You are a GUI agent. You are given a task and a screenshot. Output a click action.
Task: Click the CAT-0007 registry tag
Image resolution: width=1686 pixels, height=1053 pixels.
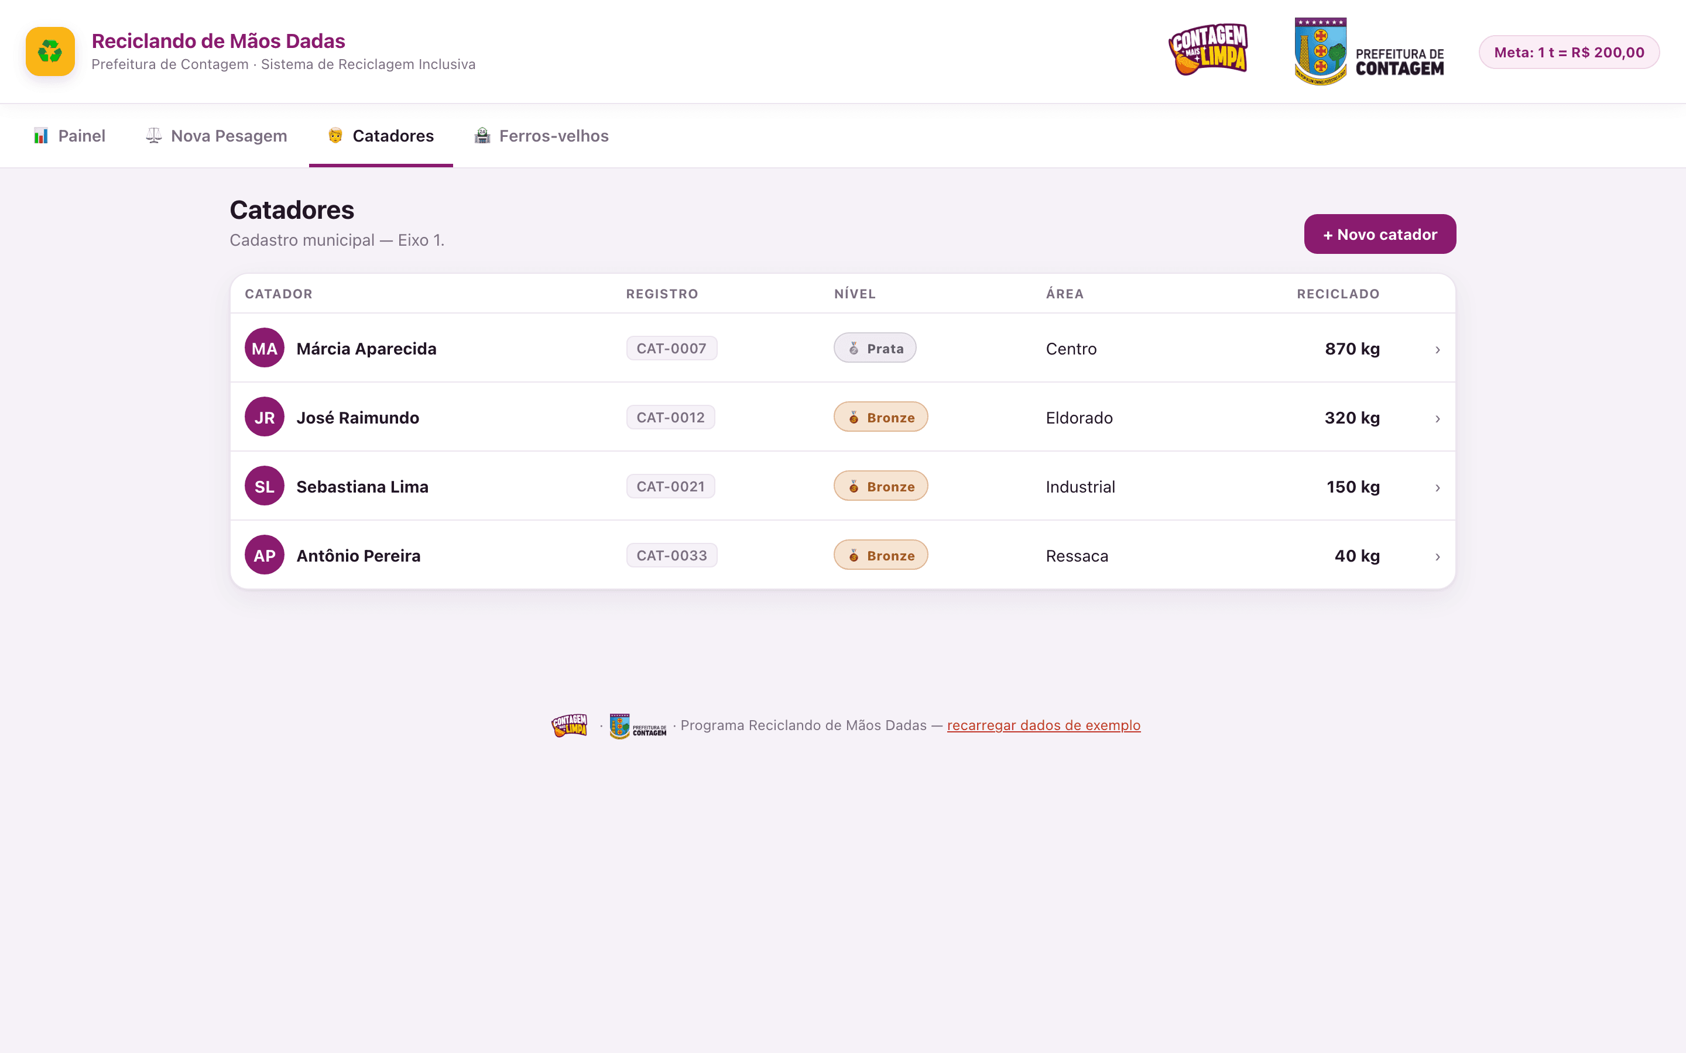tap(671, 348)
